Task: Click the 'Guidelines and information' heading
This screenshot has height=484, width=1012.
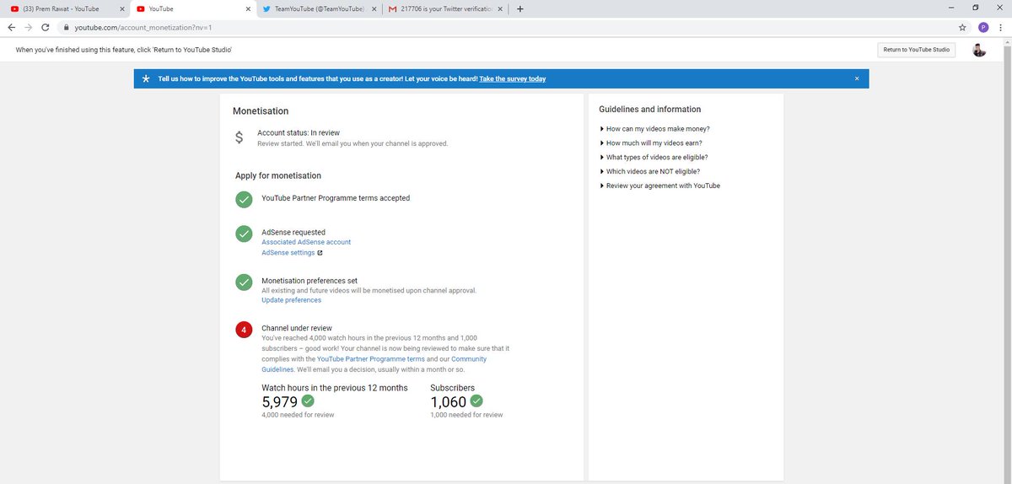Action: pyautogui.click(x=649, y=110)
